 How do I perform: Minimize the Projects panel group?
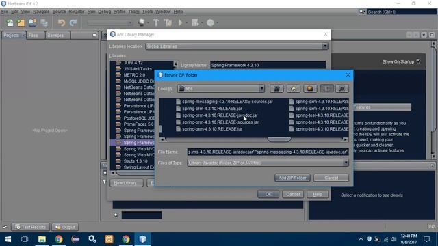coord(94,36)
